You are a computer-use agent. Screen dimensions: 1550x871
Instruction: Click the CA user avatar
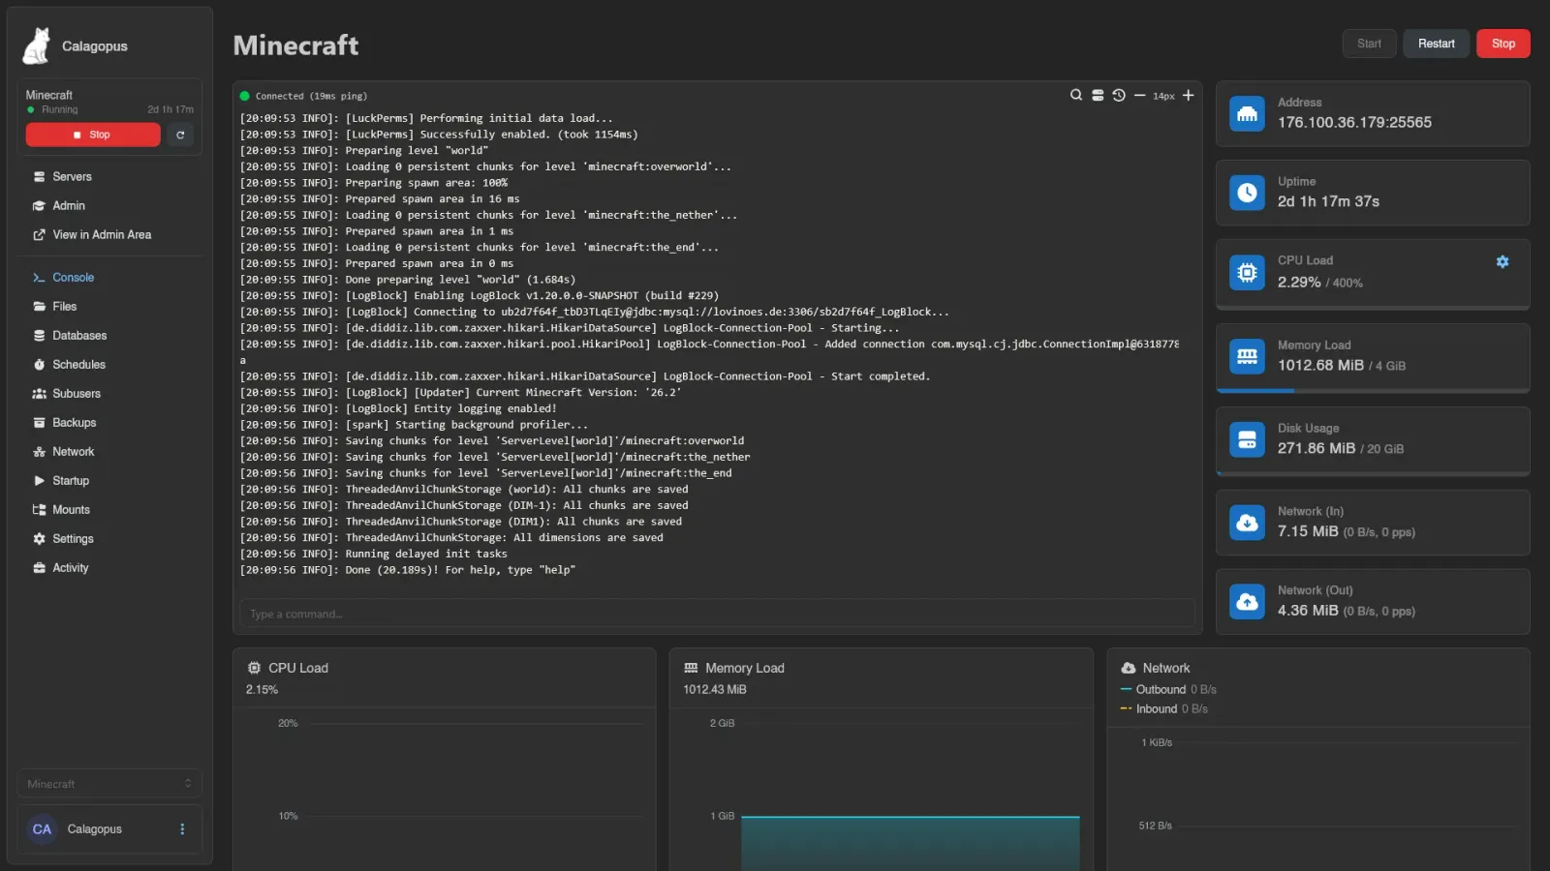point(42,829)
